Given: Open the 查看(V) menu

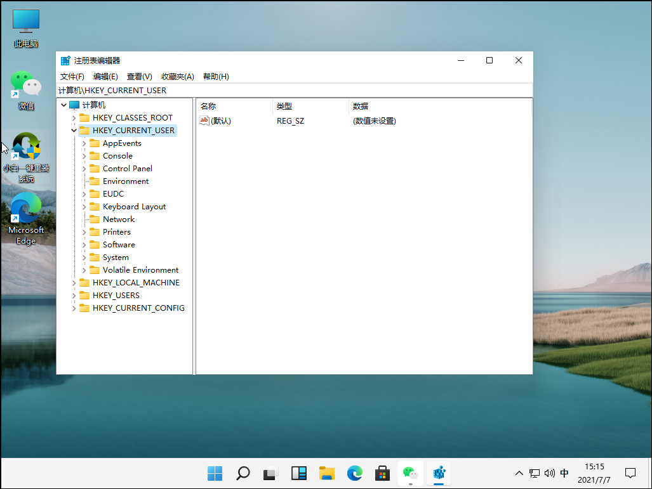Looking at the screenshot, I should point(140,76).
